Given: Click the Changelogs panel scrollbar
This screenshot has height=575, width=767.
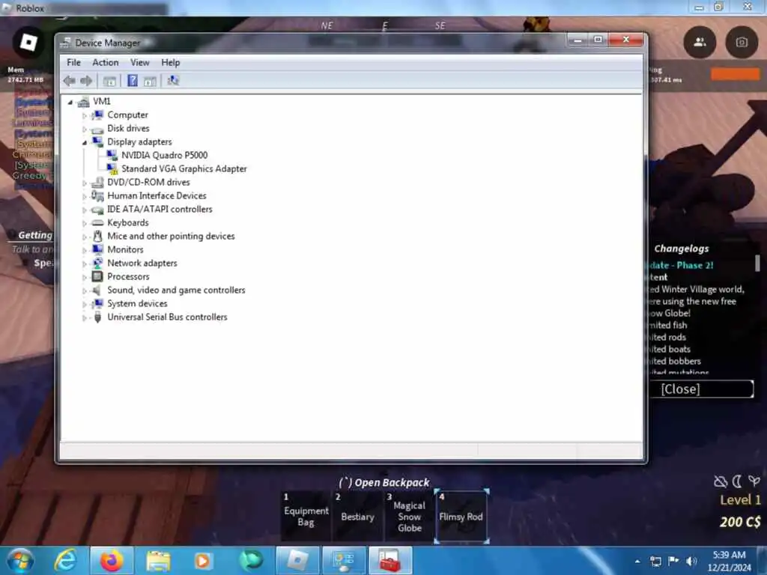Looking at the screenshot, I should (x=757, y=263).
